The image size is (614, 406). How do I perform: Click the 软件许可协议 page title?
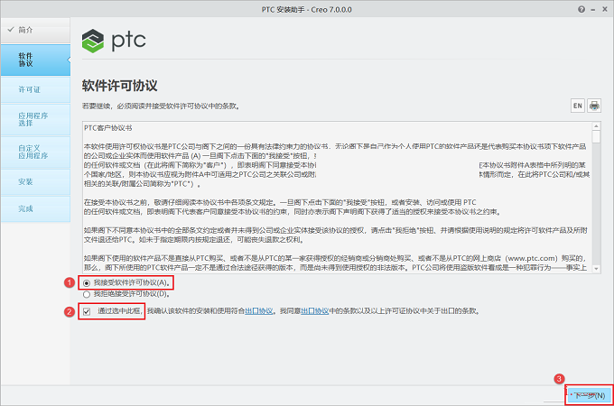(120, 86)
